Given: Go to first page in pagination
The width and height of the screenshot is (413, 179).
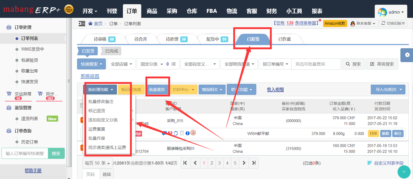Looking at the screenshot, I should pos(185,163).
